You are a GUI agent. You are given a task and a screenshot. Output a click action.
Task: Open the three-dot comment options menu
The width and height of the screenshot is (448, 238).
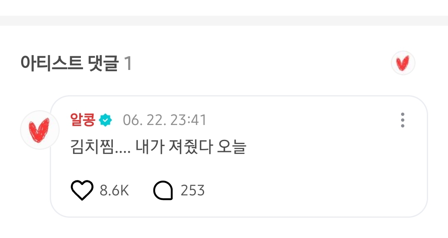pyautogui.click(x=402, y=120)
